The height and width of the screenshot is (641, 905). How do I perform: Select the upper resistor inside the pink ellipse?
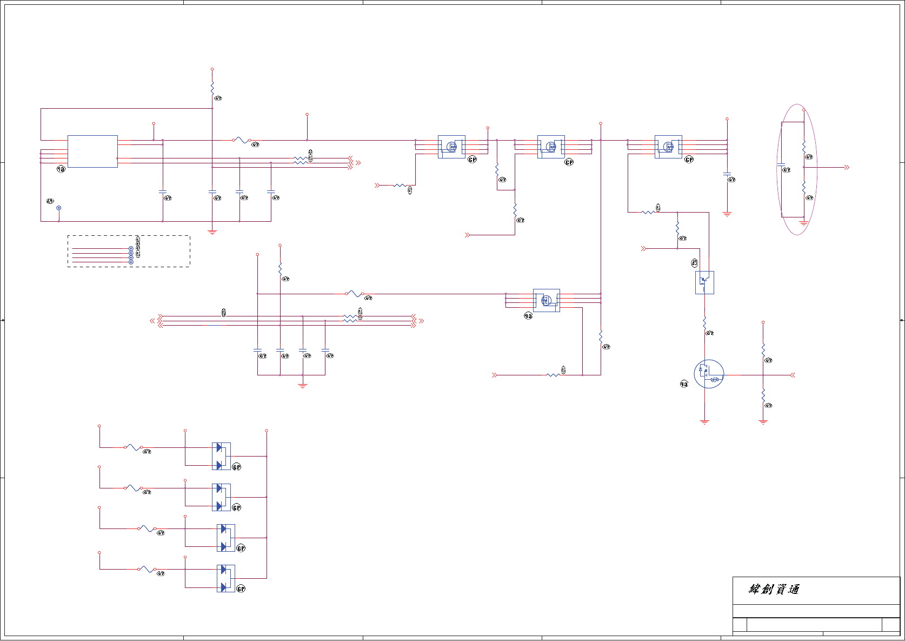coord(804,147)
